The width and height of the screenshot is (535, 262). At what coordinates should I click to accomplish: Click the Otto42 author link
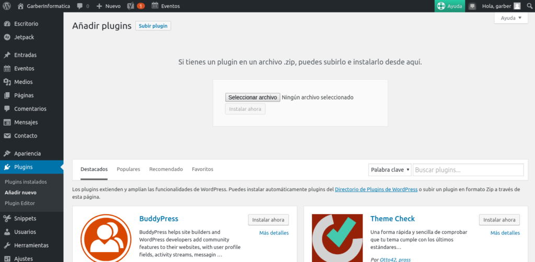389,260
